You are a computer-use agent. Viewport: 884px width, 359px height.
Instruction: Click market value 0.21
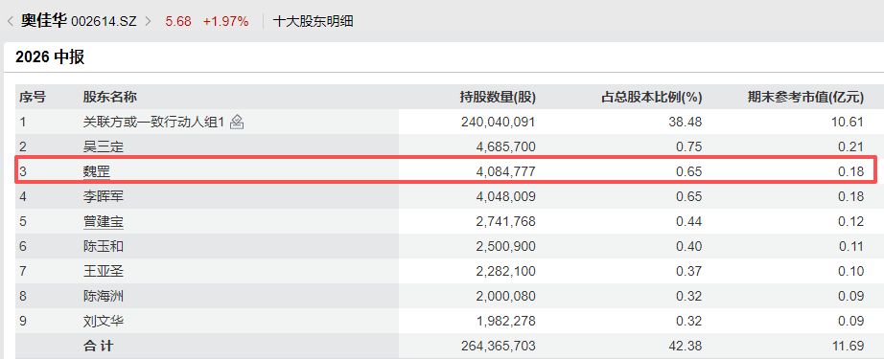point(850,146)
